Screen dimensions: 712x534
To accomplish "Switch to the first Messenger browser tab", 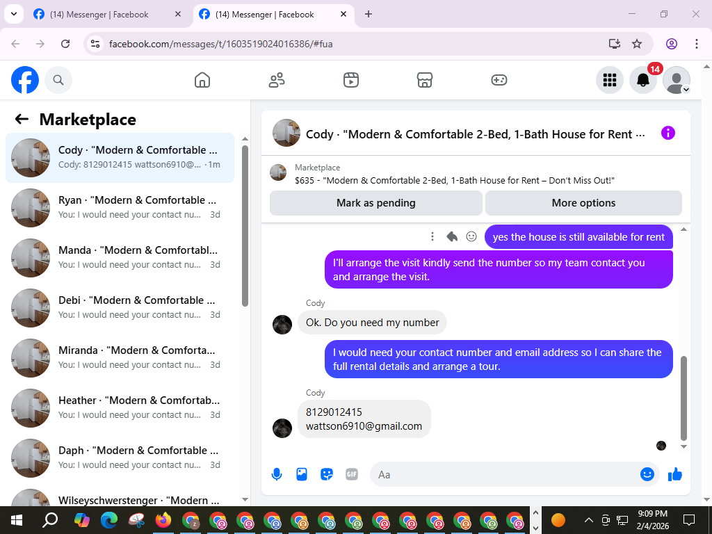I will point(108,15).
